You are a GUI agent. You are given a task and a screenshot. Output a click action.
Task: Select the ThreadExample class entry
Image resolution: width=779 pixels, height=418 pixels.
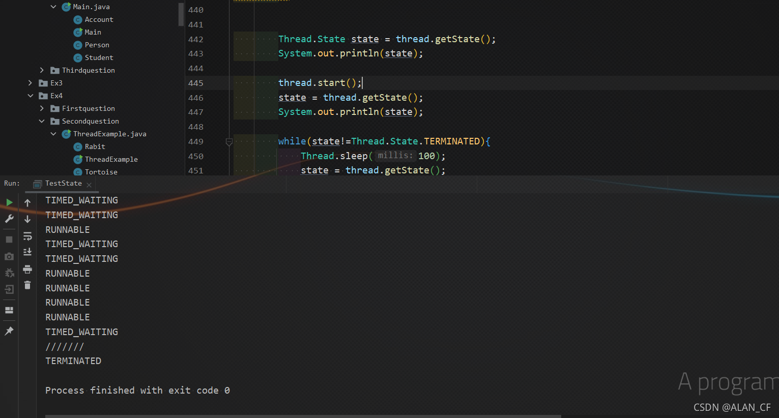[x=111, y=159]
